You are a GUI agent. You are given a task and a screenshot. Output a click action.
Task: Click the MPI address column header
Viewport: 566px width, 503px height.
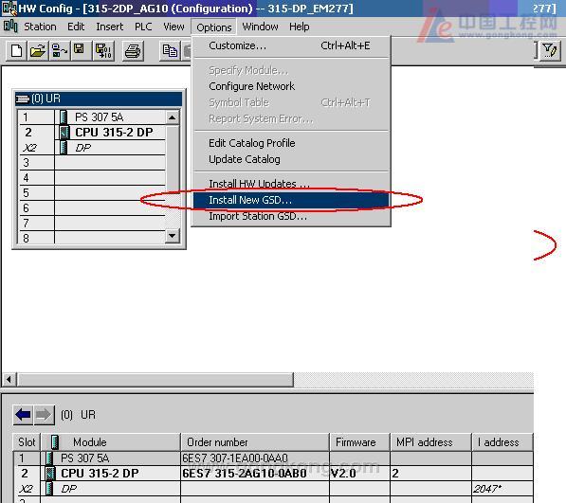point(431,442)
